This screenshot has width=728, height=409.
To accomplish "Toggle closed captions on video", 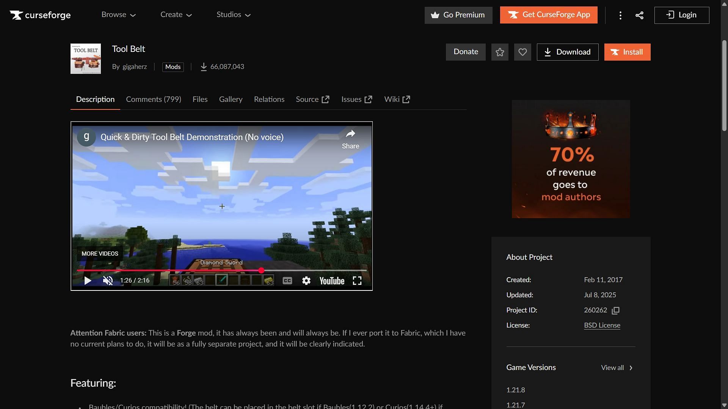I will (287, 281).
